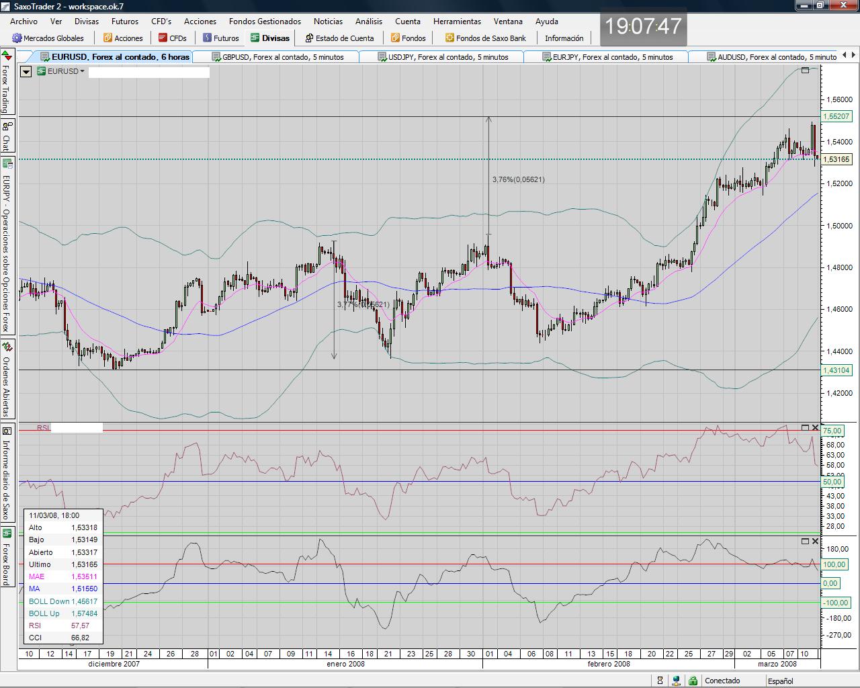Toggle maximize on the main price chart
This screenshot has height=688, width=860.
point(805,70)
